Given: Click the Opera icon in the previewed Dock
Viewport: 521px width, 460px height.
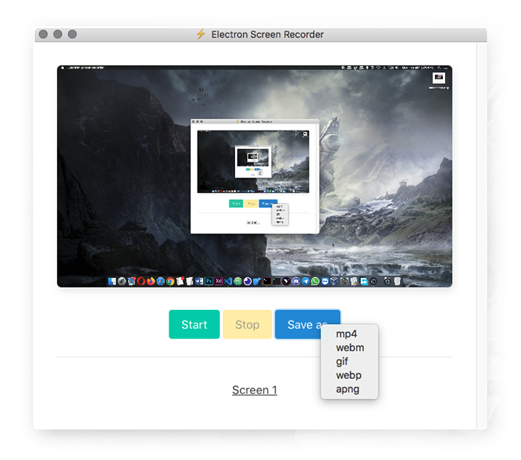Looking at the screenshot, I should coord(141,281).
